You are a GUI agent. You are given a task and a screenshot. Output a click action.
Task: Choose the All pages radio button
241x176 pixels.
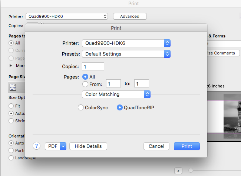point(86,77)
